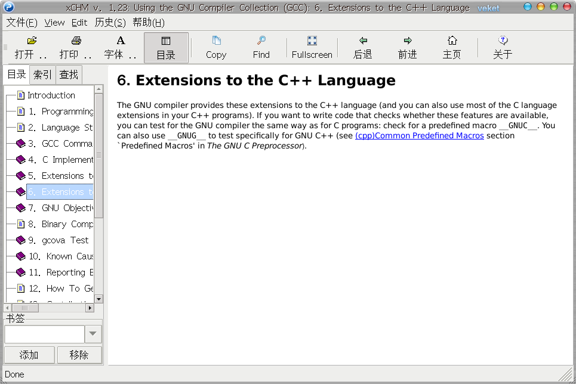Go forward with the 前进 arrow

(x=408, y=41)
